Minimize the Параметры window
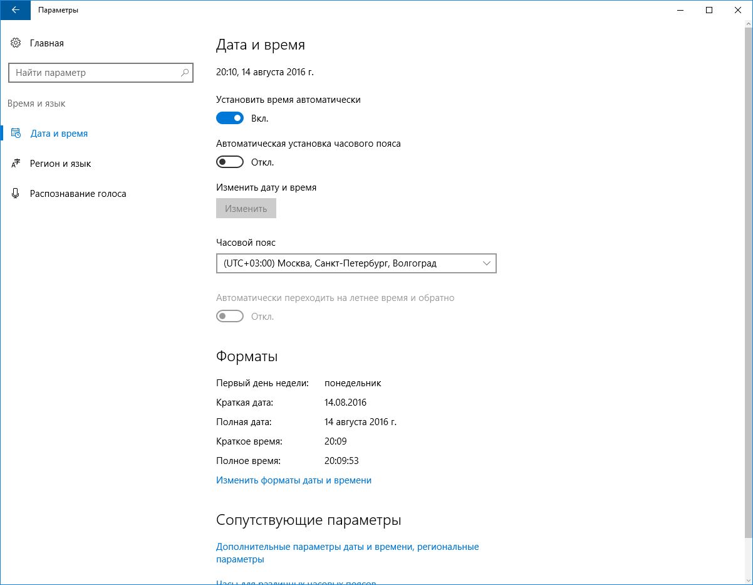 [x=680, y=10]
